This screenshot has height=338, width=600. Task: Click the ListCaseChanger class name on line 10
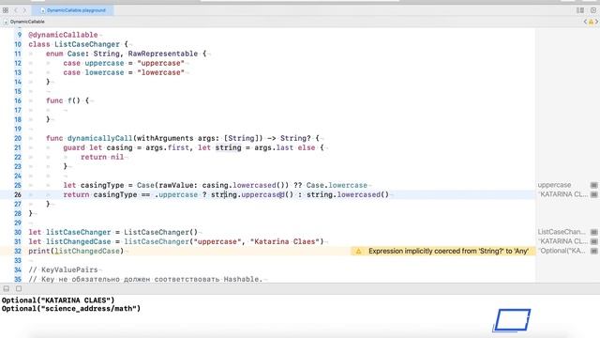point(87,44)
